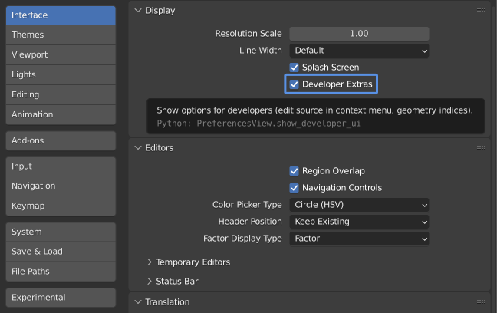
Task: Open the Line Width dropdown
Action: click(x=359, y=51)
